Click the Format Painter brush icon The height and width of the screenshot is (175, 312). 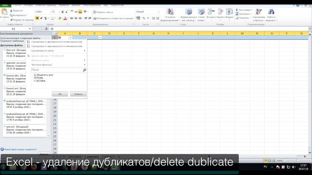point(11,20)
